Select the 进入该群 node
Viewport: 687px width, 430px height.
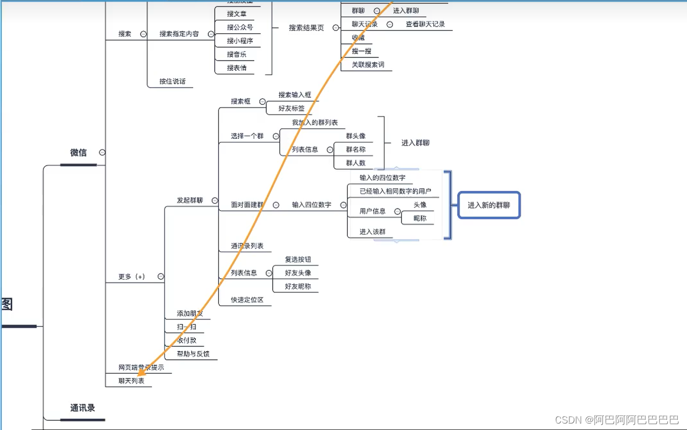[372, 232]
